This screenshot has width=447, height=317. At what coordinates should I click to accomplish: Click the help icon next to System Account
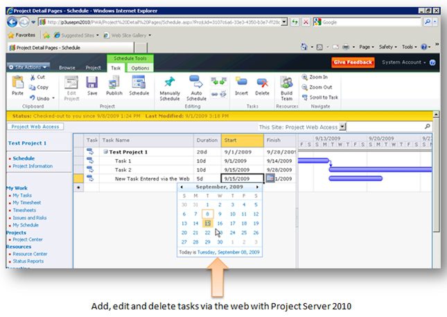click(x=432, y=62)
